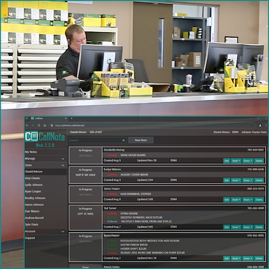
Task: Click the browser address bar
Action: coord(153,125)
